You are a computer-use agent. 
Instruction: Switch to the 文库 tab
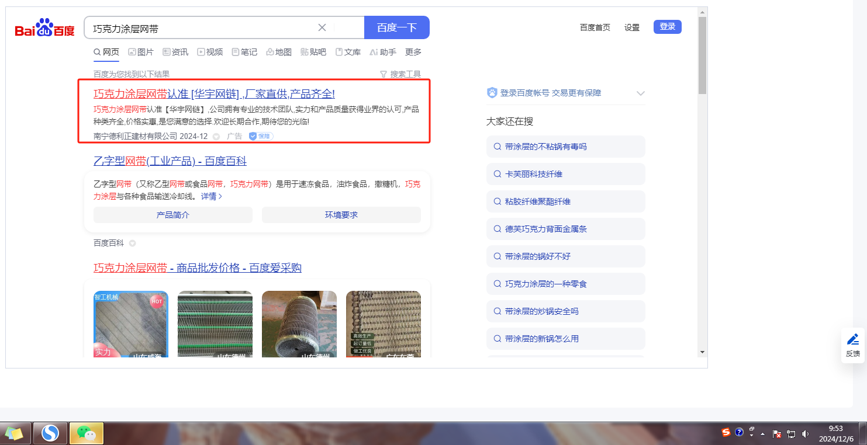pyautogui.click(x=348, y=52)
